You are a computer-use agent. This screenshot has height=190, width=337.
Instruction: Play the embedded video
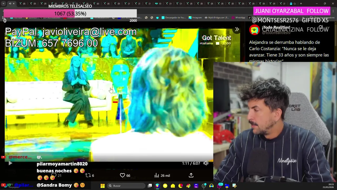coord(10,163)
